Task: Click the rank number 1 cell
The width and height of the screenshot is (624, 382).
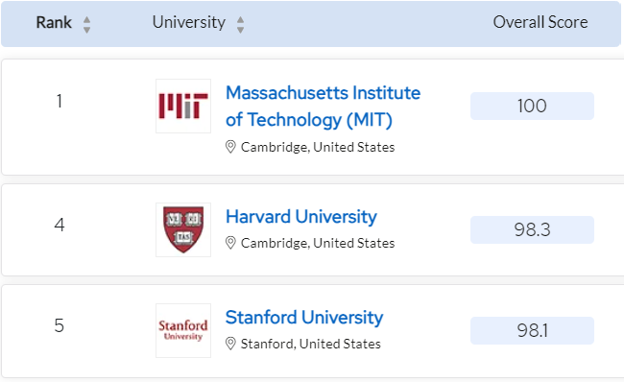Action: coord(60,101)
